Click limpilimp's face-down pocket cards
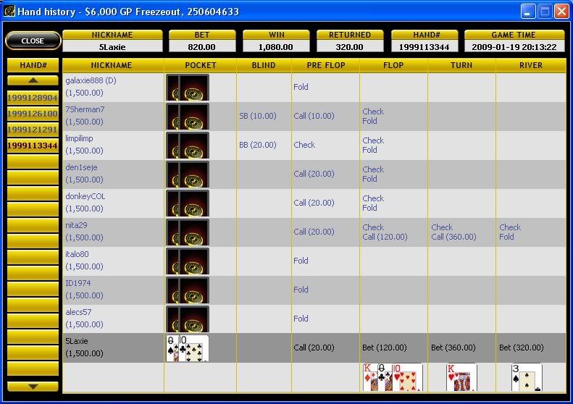Screen dimensions: 573x404 [188, 146]
